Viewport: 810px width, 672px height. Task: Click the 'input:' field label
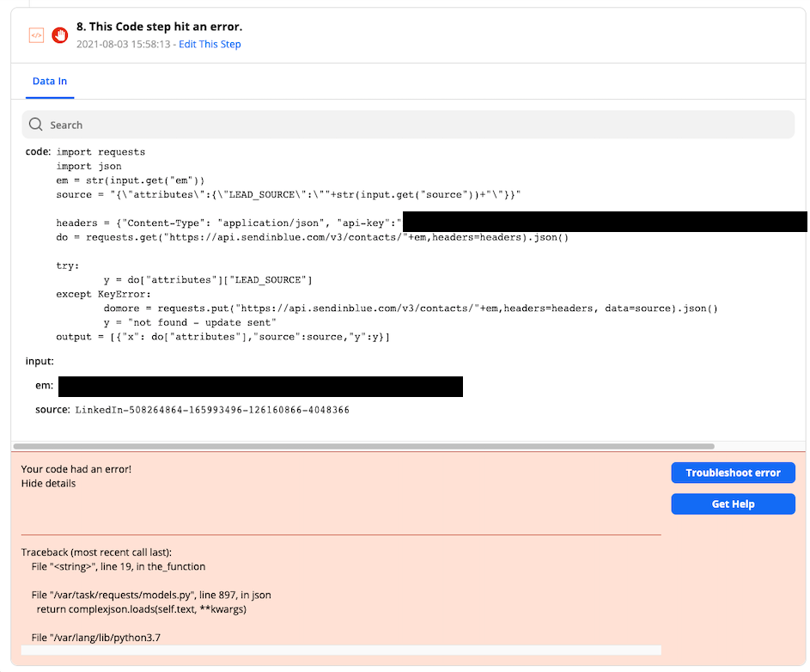coord(40,361)
